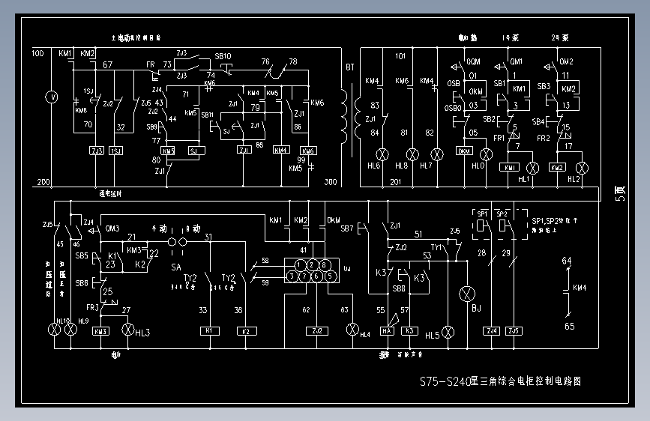
Task: Select the QM1 breaker label
Action: (x=516, y=61)
